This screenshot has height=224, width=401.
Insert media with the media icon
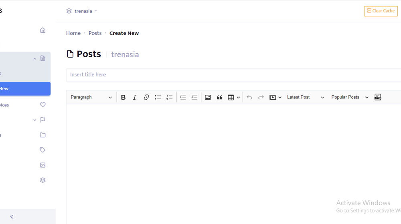coord(273,97)
